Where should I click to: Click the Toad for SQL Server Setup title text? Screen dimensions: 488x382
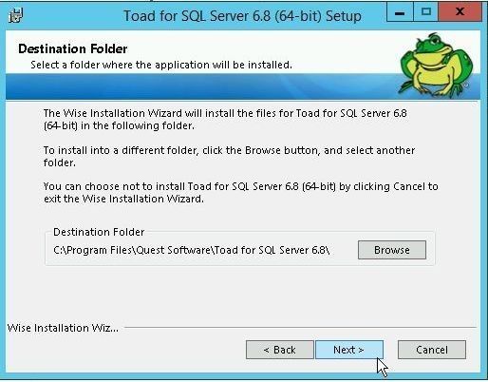[242, 16]
